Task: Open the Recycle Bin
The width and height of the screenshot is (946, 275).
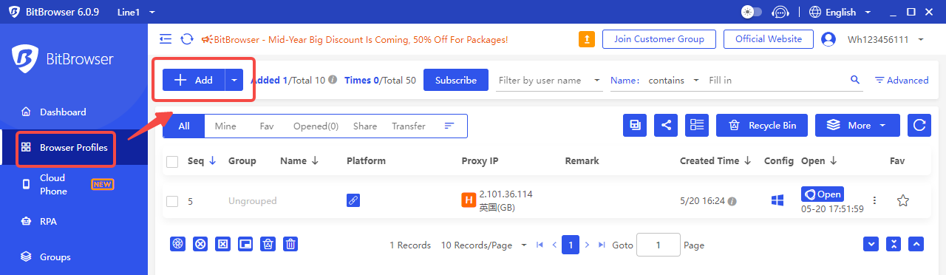Action: click(762, 125)
